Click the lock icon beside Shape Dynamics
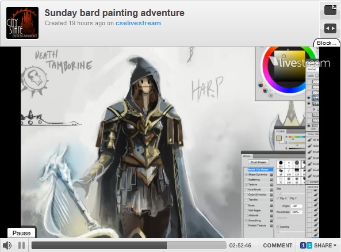This screenshot has height=252, width=341. 271,174
